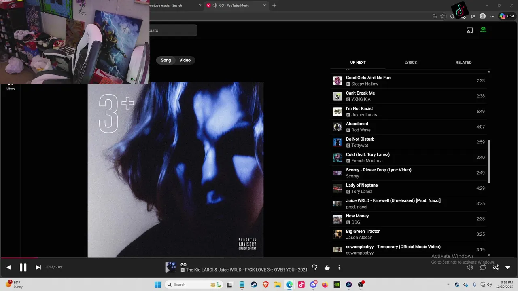Open The Kid LAROI & Juice WRLD artist link

[x=214, y=270]
